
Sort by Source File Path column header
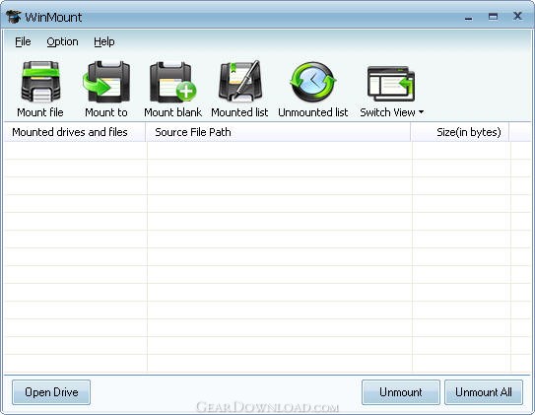278,132
